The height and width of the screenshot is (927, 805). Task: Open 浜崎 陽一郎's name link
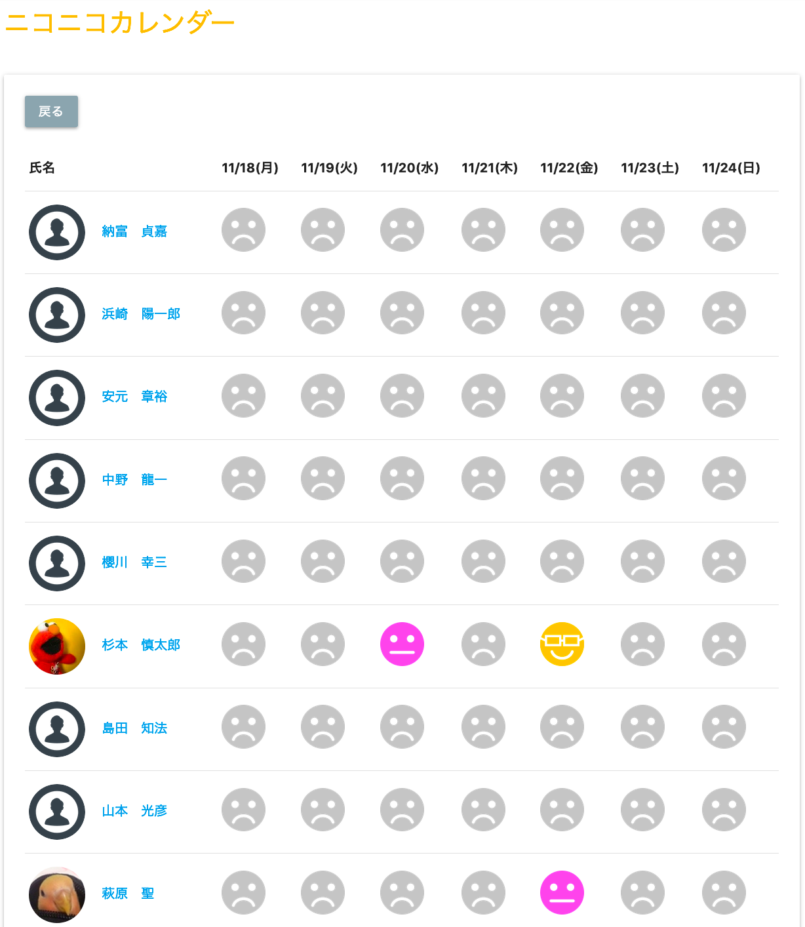tap(141, 314)
